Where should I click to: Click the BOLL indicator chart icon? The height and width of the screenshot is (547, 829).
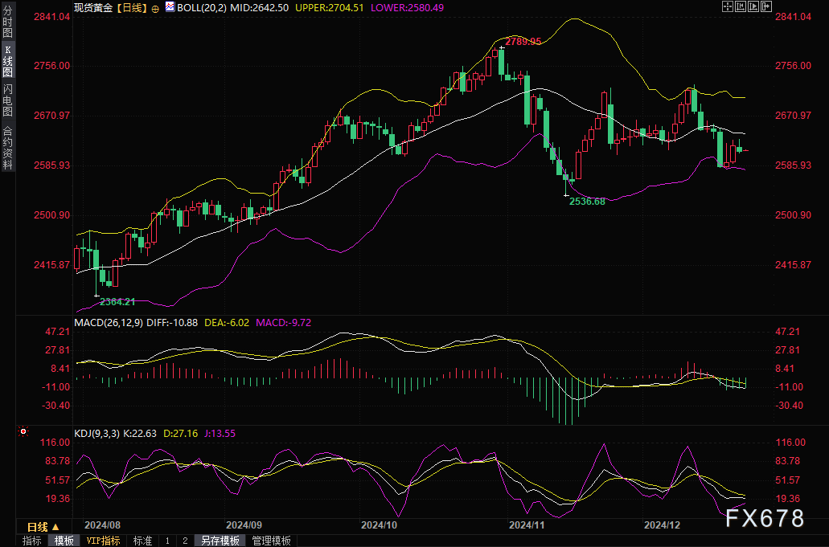(x=170, y=7)
